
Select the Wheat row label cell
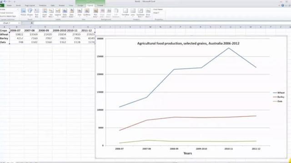click(x=4, y=34)
